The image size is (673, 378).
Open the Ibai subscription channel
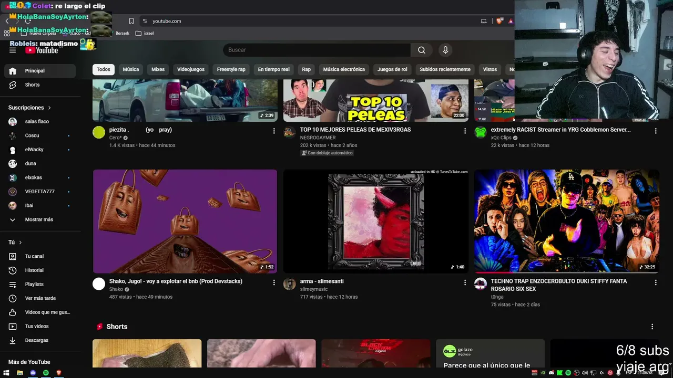40,206
